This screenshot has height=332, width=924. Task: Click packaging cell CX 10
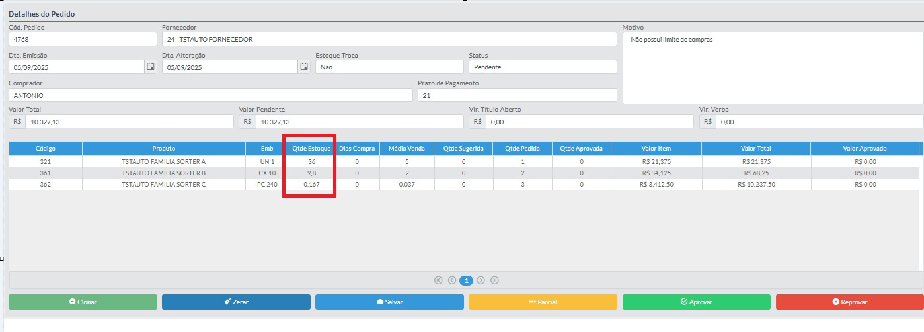click(x=267, y=173)
